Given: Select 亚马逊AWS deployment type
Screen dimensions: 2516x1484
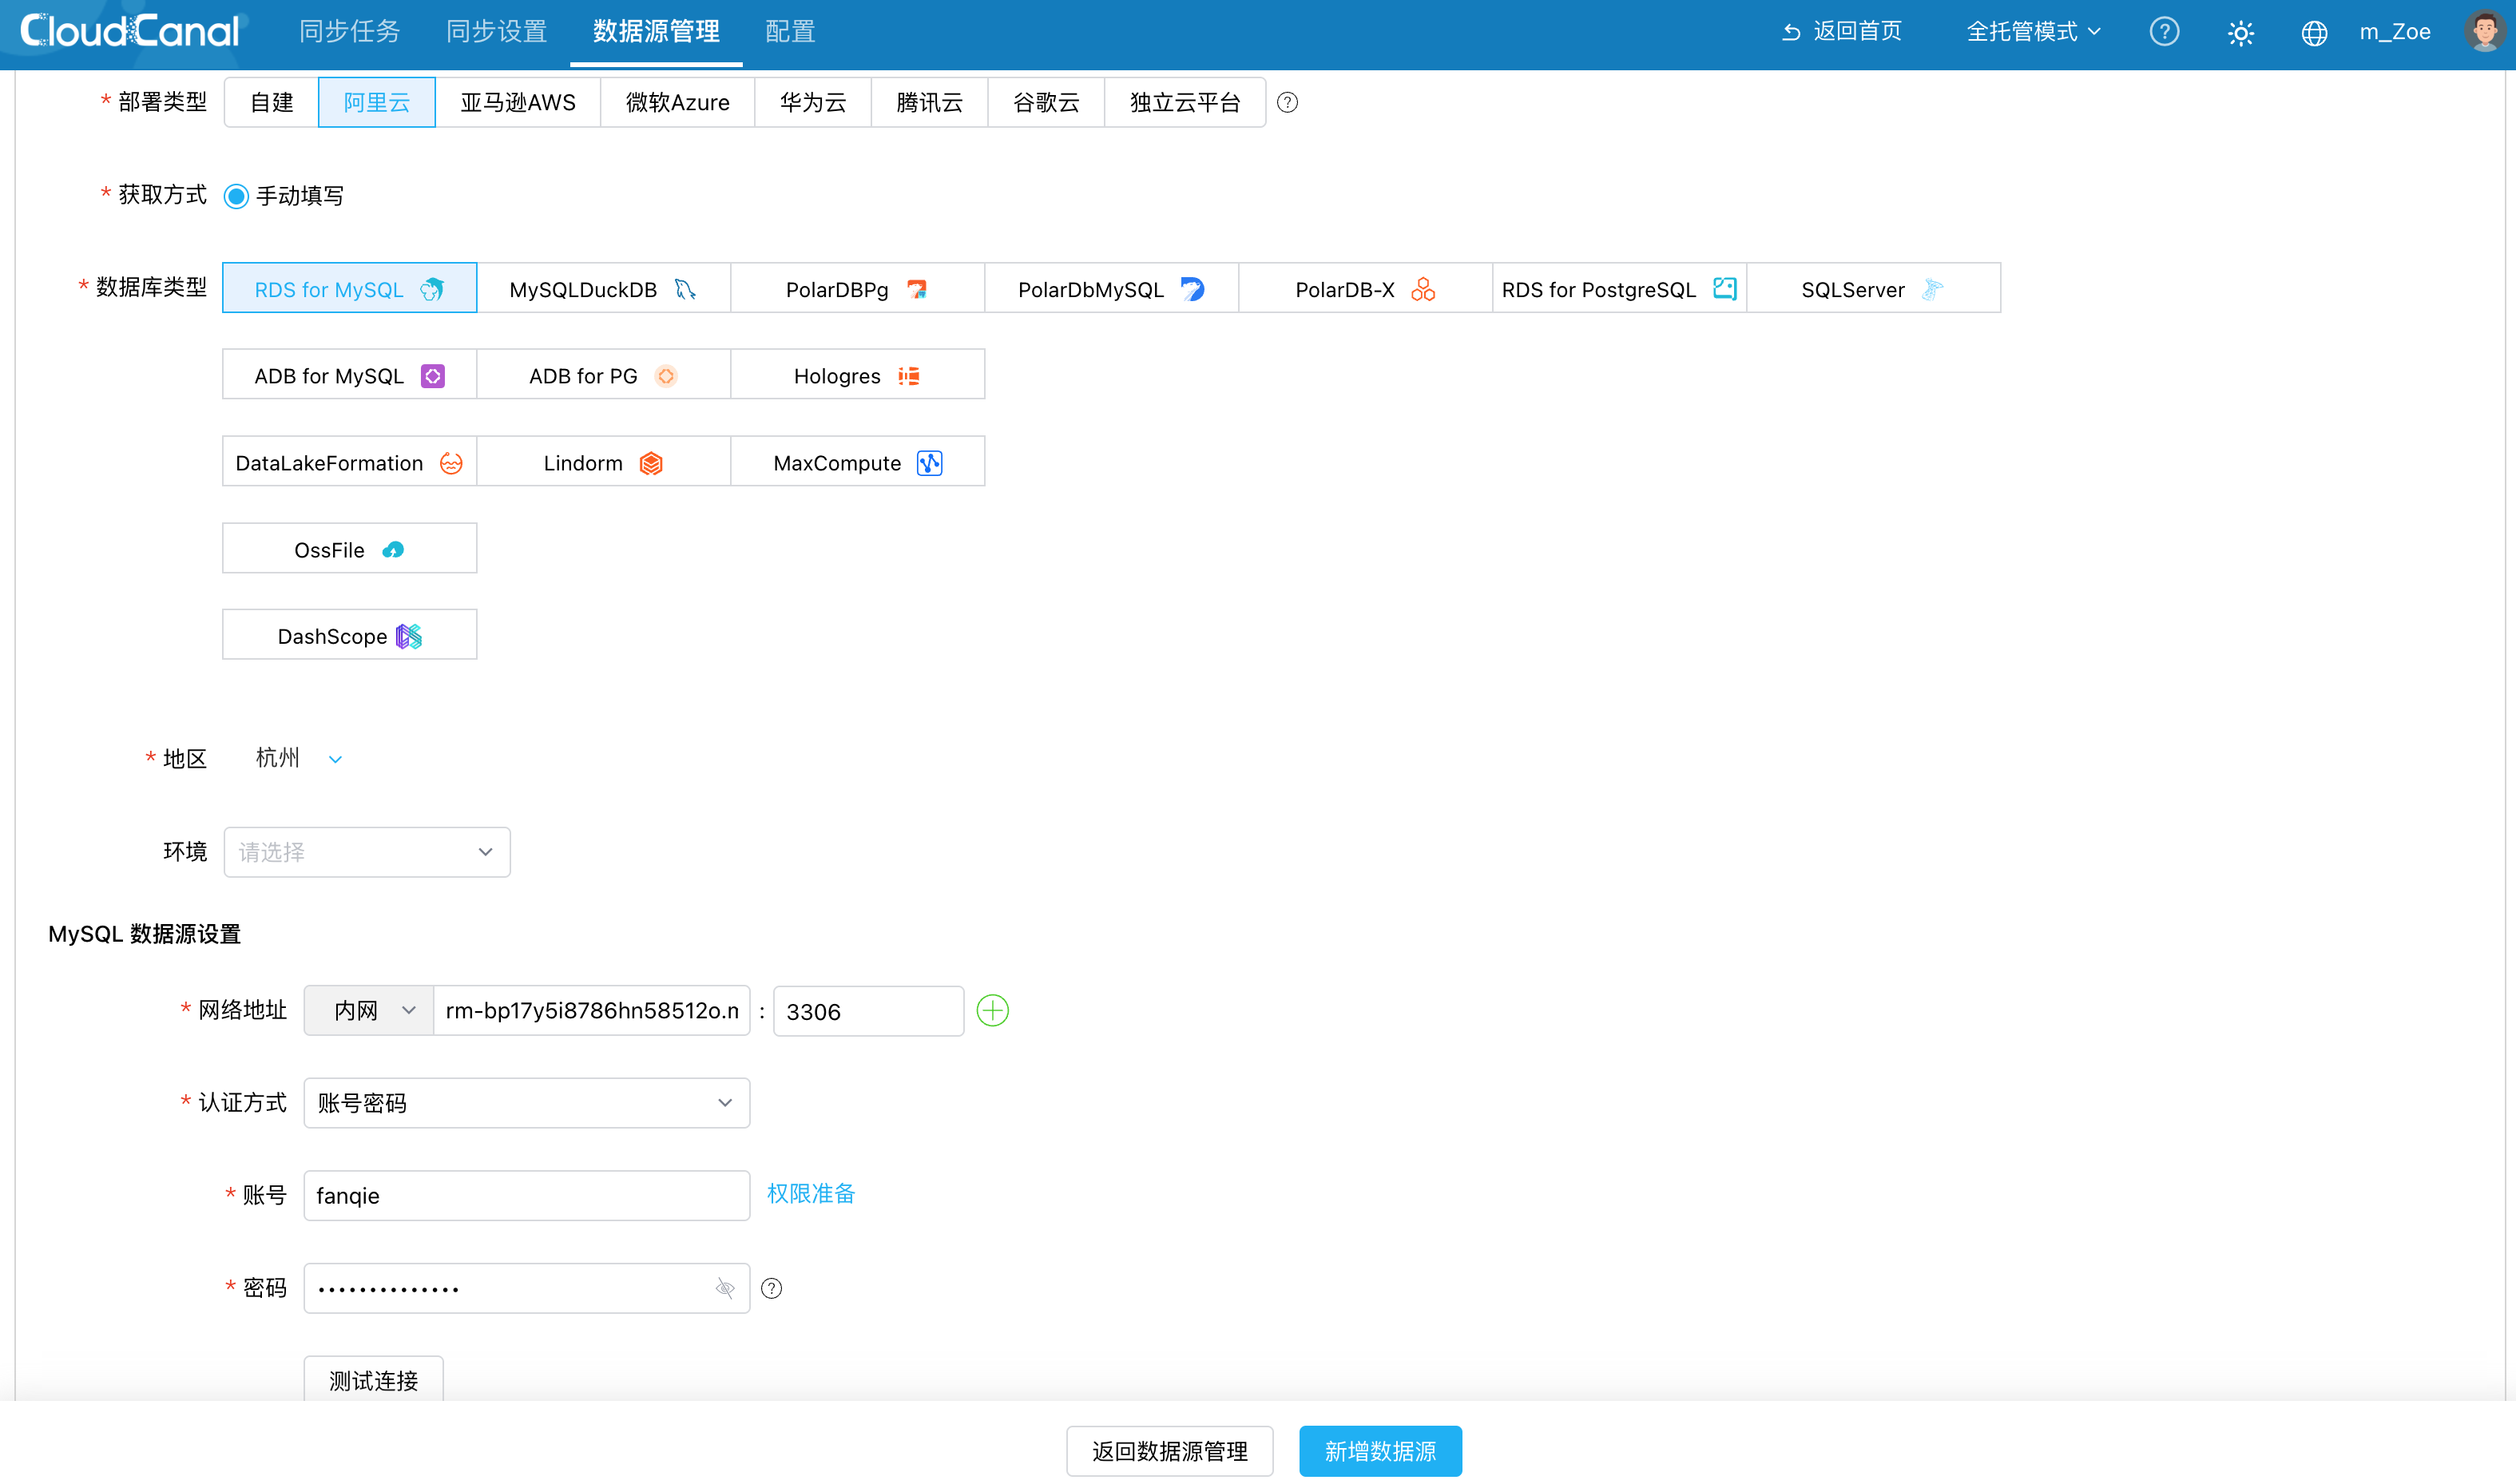Looking at the screenshot, I should pyautogui.click(x=518, y=102).
